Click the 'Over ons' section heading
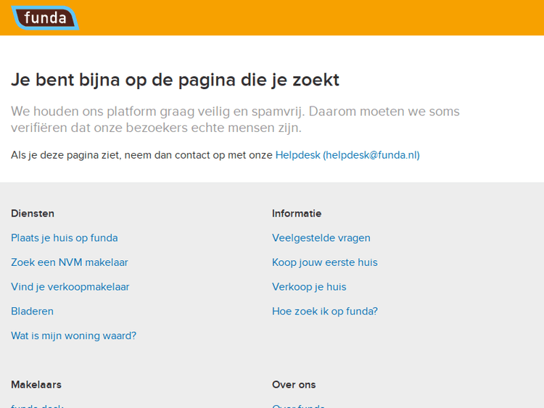Image resolution: width=544 pixels, height=408 pixels. [294, 384]
